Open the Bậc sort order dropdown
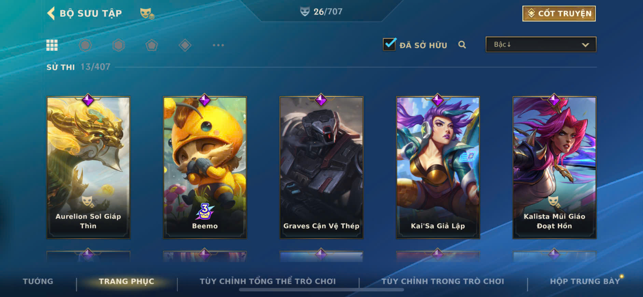643x297 pixels. 541,44
